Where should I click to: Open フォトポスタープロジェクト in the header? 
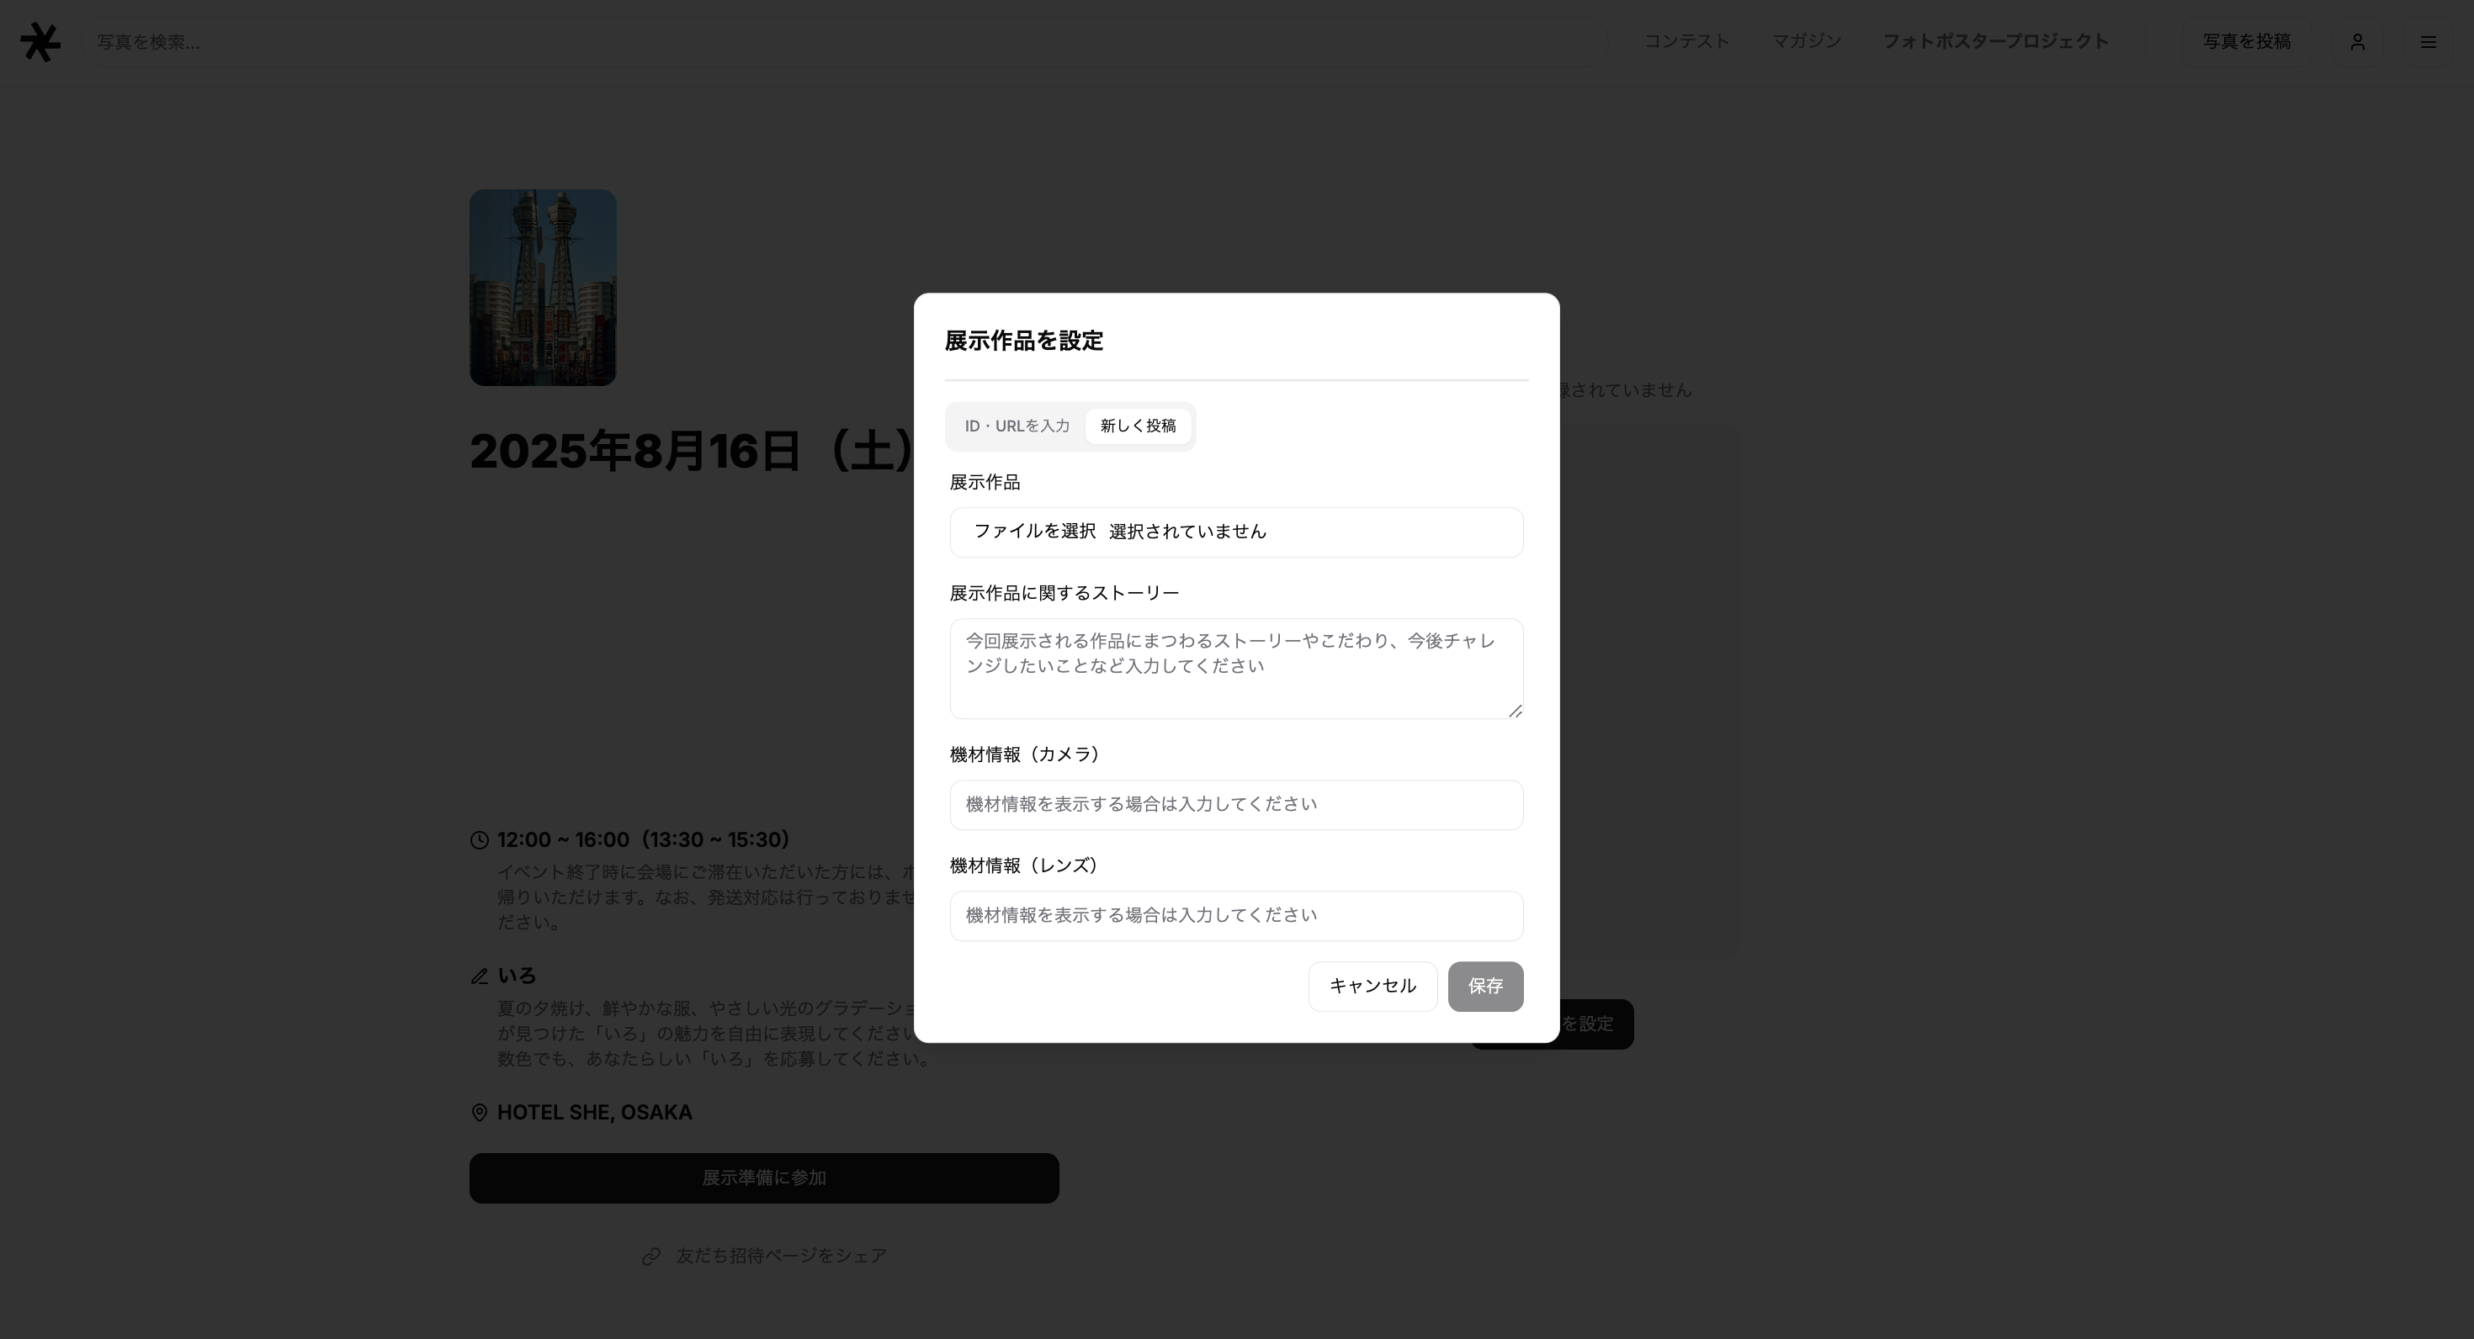(1996, 41)
